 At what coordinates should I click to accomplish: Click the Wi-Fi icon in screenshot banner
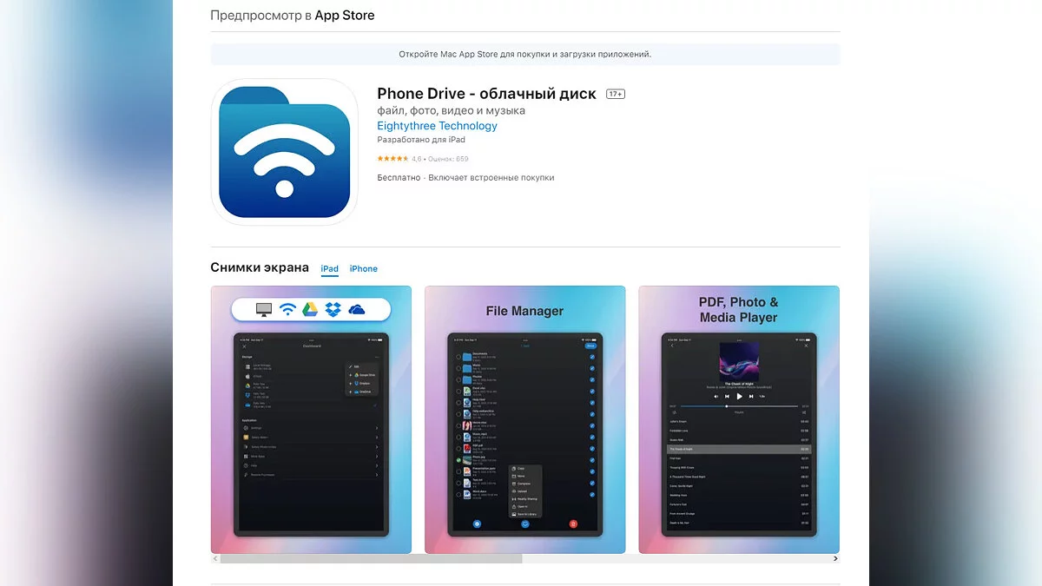tap(287, 309)
